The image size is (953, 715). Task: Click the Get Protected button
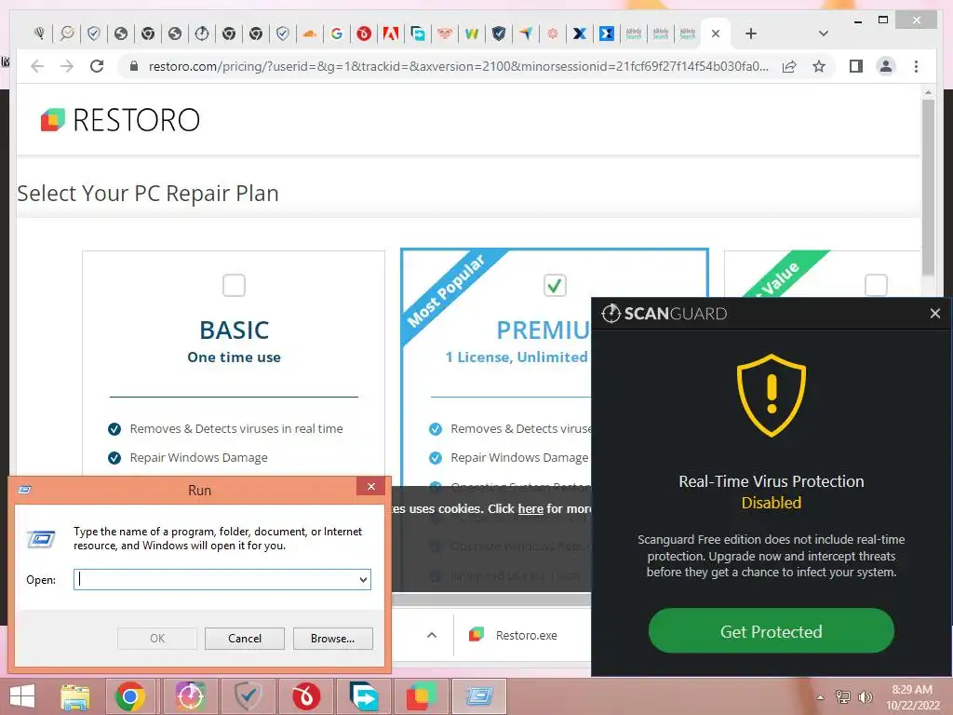pyautogui.click(x=772, y=631)
